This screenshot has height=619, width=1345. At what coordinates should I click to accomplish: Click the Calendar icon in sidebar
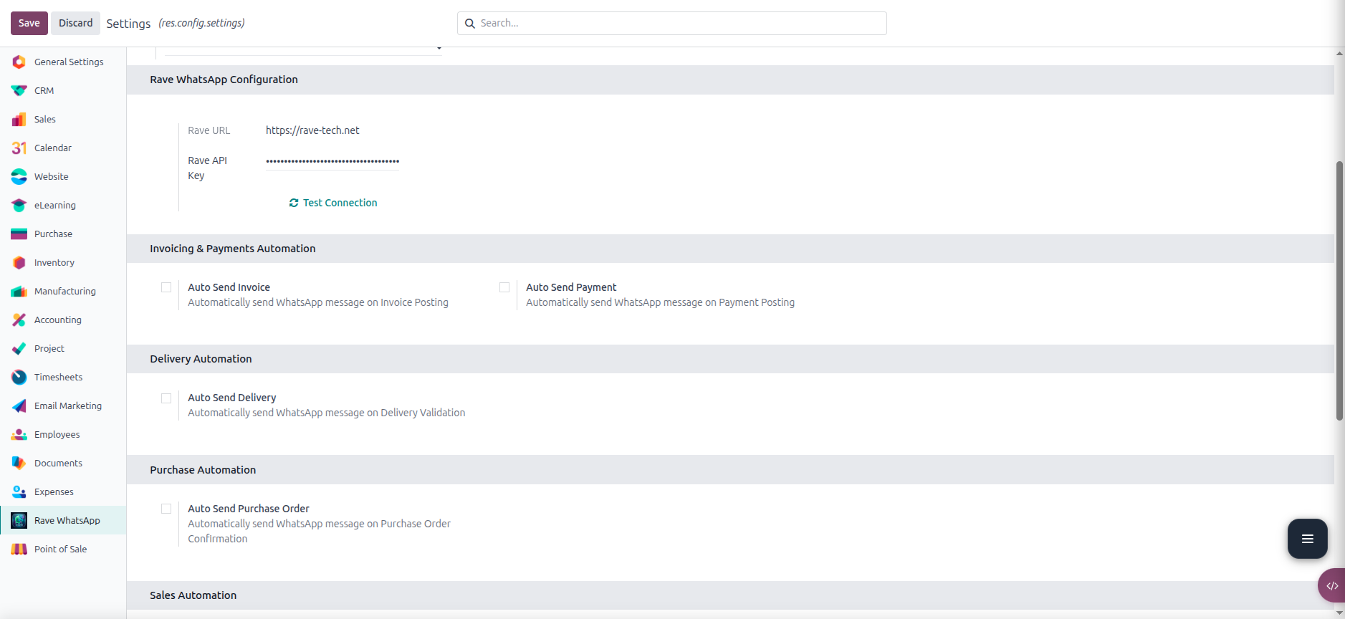click(19, 148)
